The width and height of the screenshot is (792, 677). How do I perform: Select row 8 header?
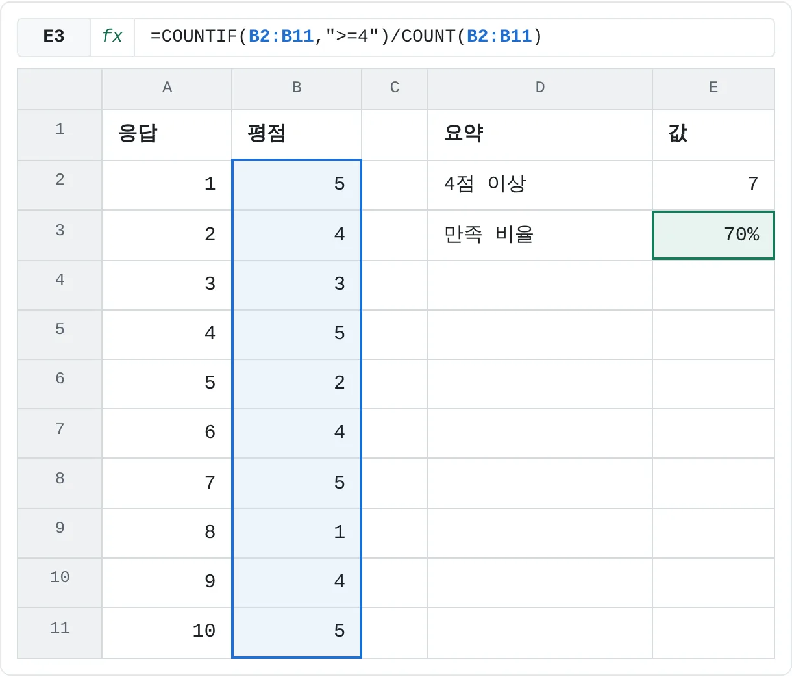pyautogui.click(x=60, y=483)
